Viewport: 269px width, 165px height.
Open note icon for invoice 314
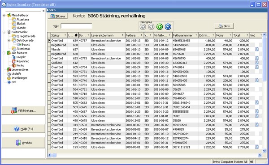[x=256, y=125]
